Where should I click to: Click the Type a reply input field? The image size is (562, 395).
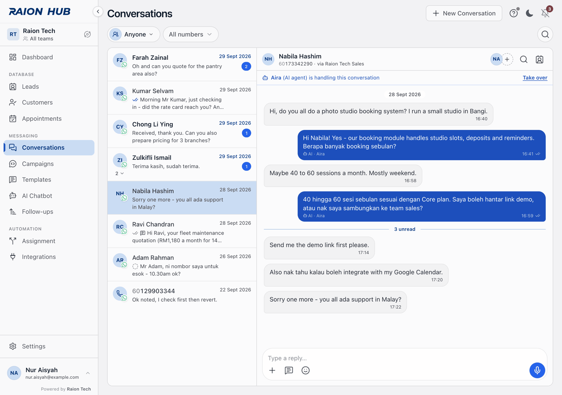[405, 358]
